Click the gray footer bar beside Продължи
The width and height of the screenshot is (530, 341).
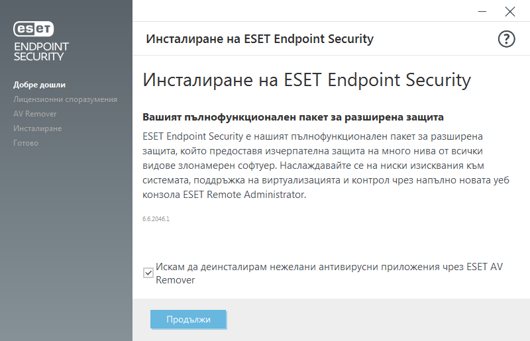[378, 320]
